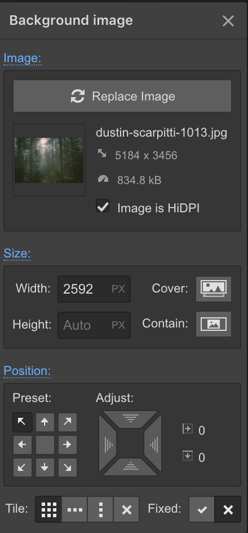Click the file size gauge icon
248x533 pixels.
coord(103,178)
